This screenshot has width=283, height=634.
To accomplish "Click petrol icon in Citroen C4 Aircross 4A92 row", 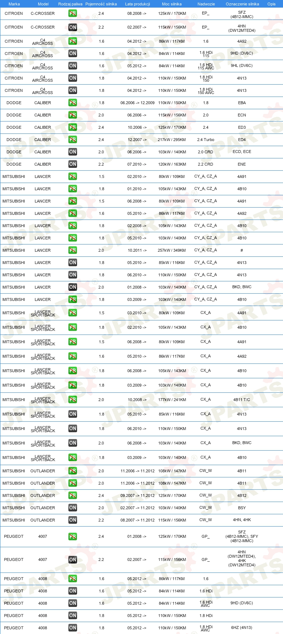I will [x=73, y=41].
